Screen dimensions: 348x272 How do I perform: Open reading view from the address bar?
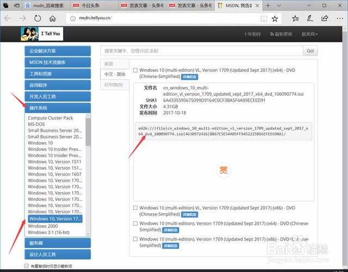(x=264, y=18)
